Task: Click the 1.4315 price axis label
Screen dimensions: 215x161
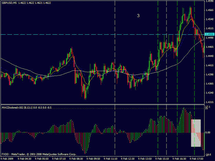Action: tap(210, 102)
